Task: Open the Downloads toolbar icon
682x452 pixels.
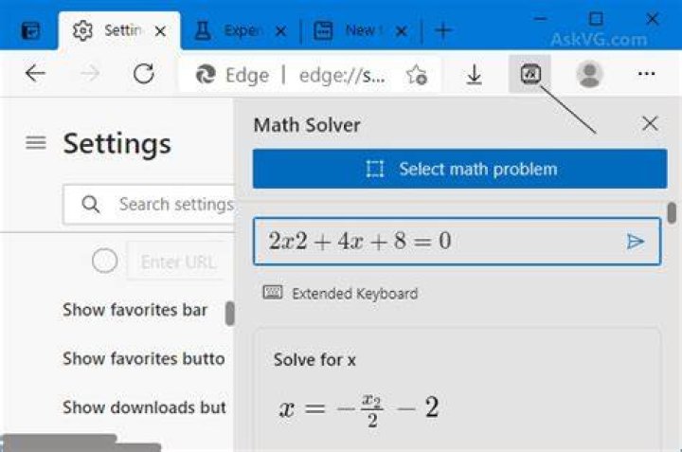Action: [x=474, y=75]
